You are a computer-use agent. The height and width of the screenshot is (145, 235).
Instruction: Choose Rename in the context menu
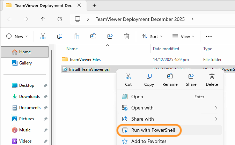point(170,80)
